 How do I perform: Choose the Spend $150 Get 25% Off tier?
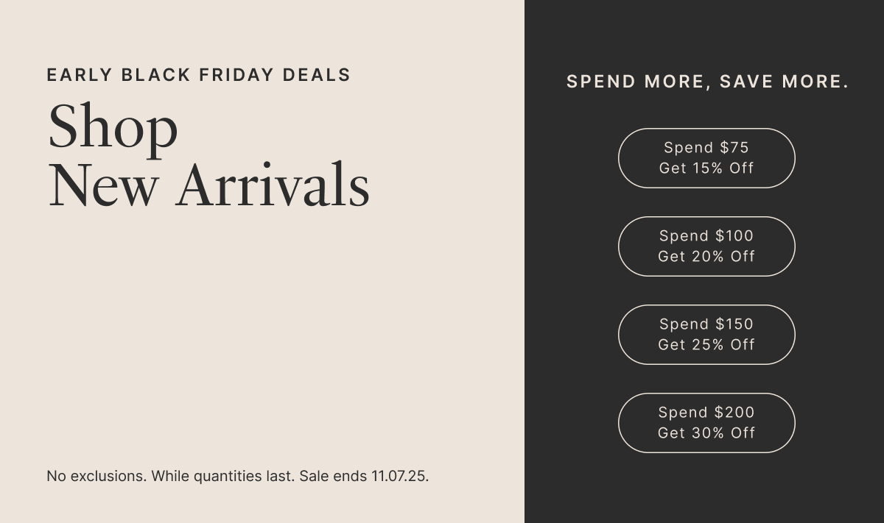coord(706,334)
